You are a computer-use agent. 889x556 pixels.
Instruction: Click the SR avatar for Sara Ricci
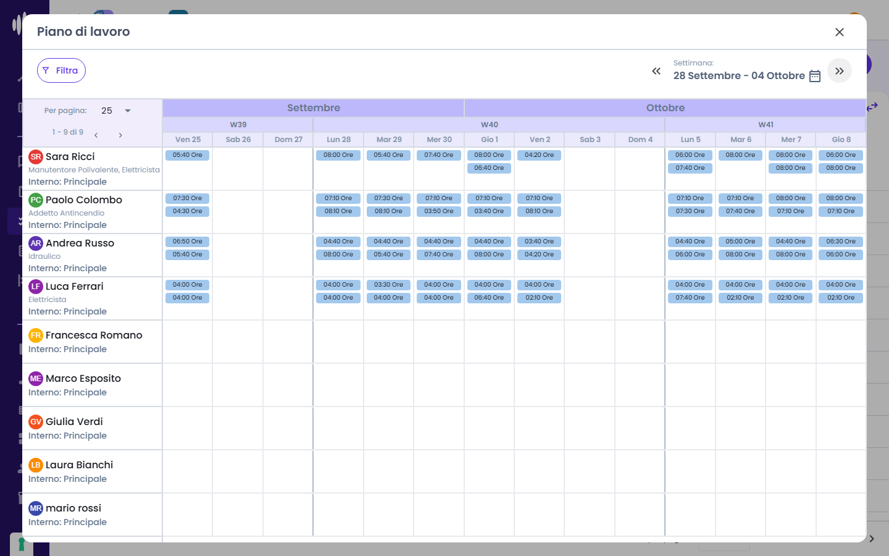click(x=36, y=156)
